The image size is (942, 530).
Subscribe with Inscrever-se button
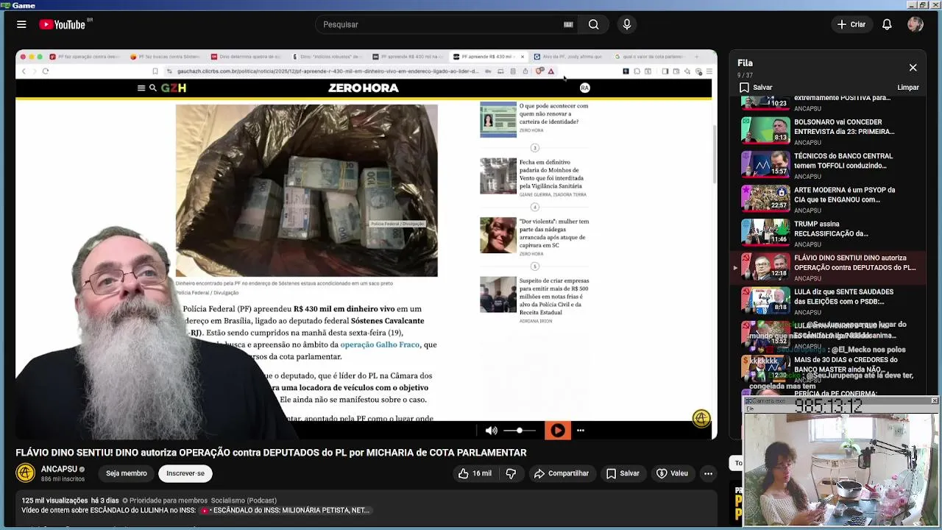pos(185,473)
